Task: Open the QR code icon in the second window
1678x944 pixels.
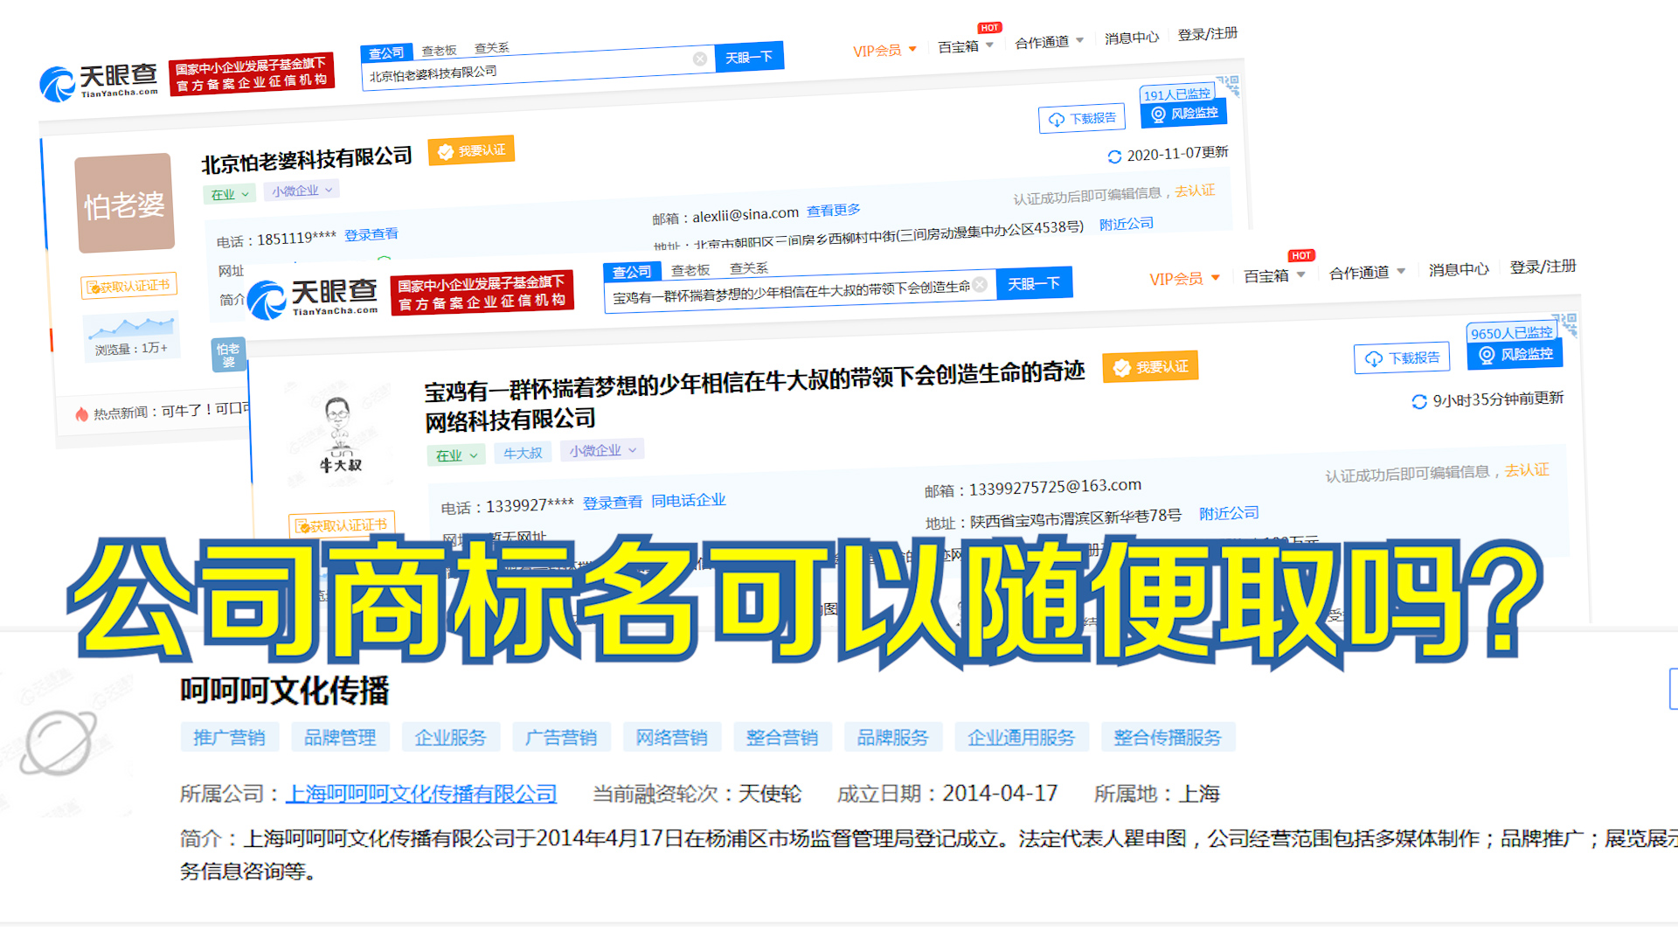Action: 1564,324
